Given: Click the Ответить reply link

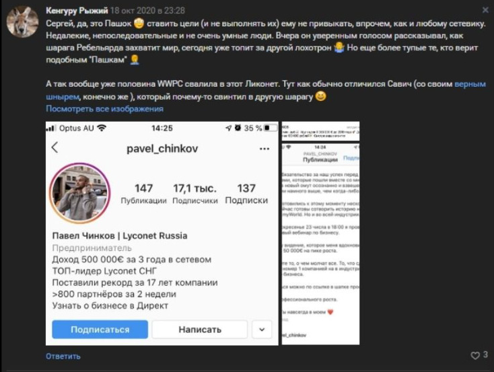Looking at the screenshot, I should (63, 357).
